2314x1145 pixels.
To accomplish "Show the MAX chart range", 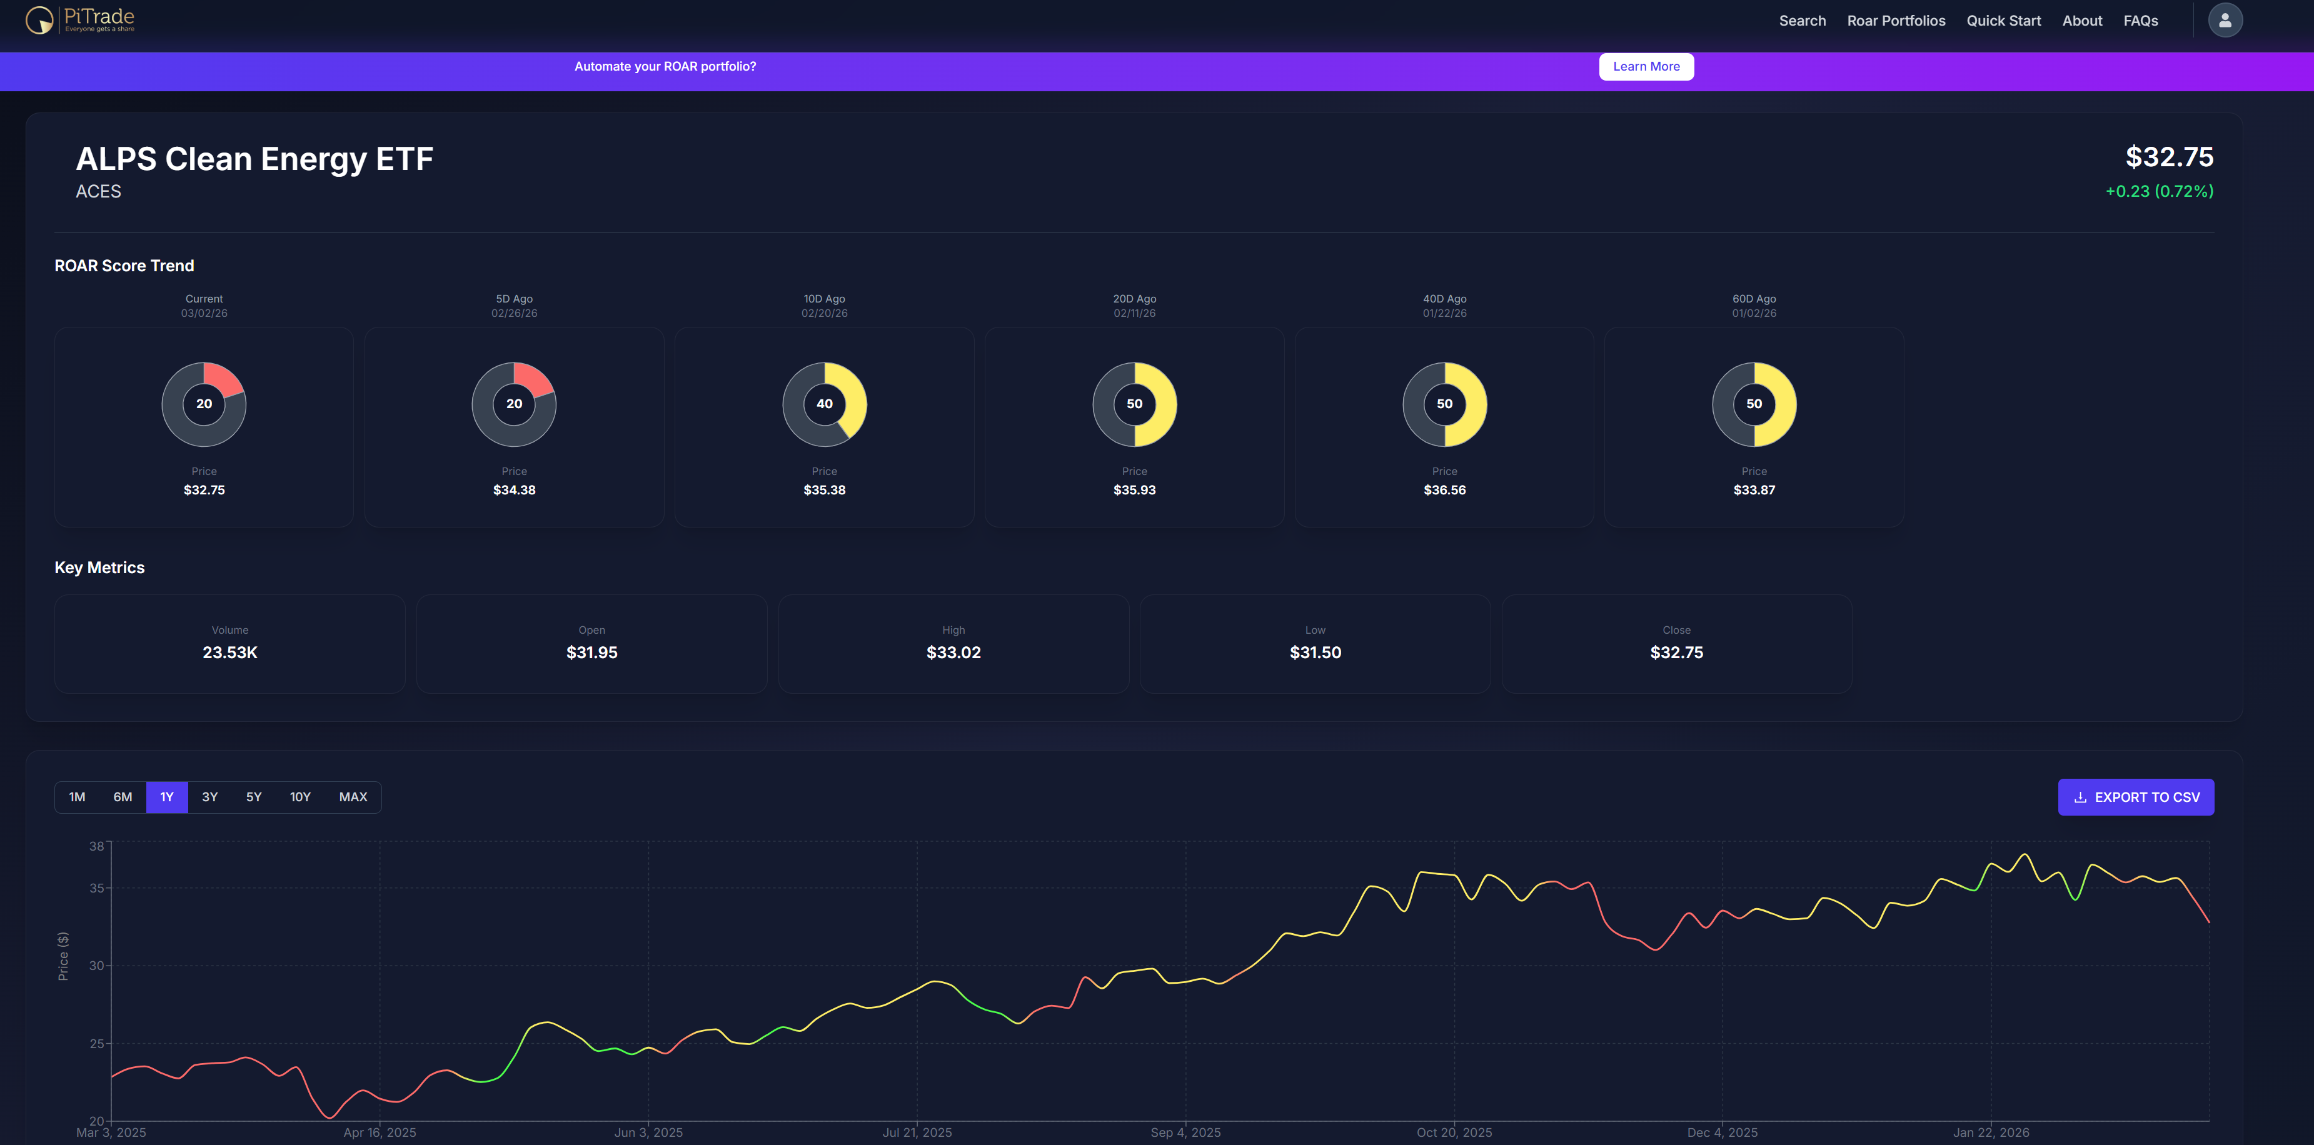I will (x=353, y=797).
